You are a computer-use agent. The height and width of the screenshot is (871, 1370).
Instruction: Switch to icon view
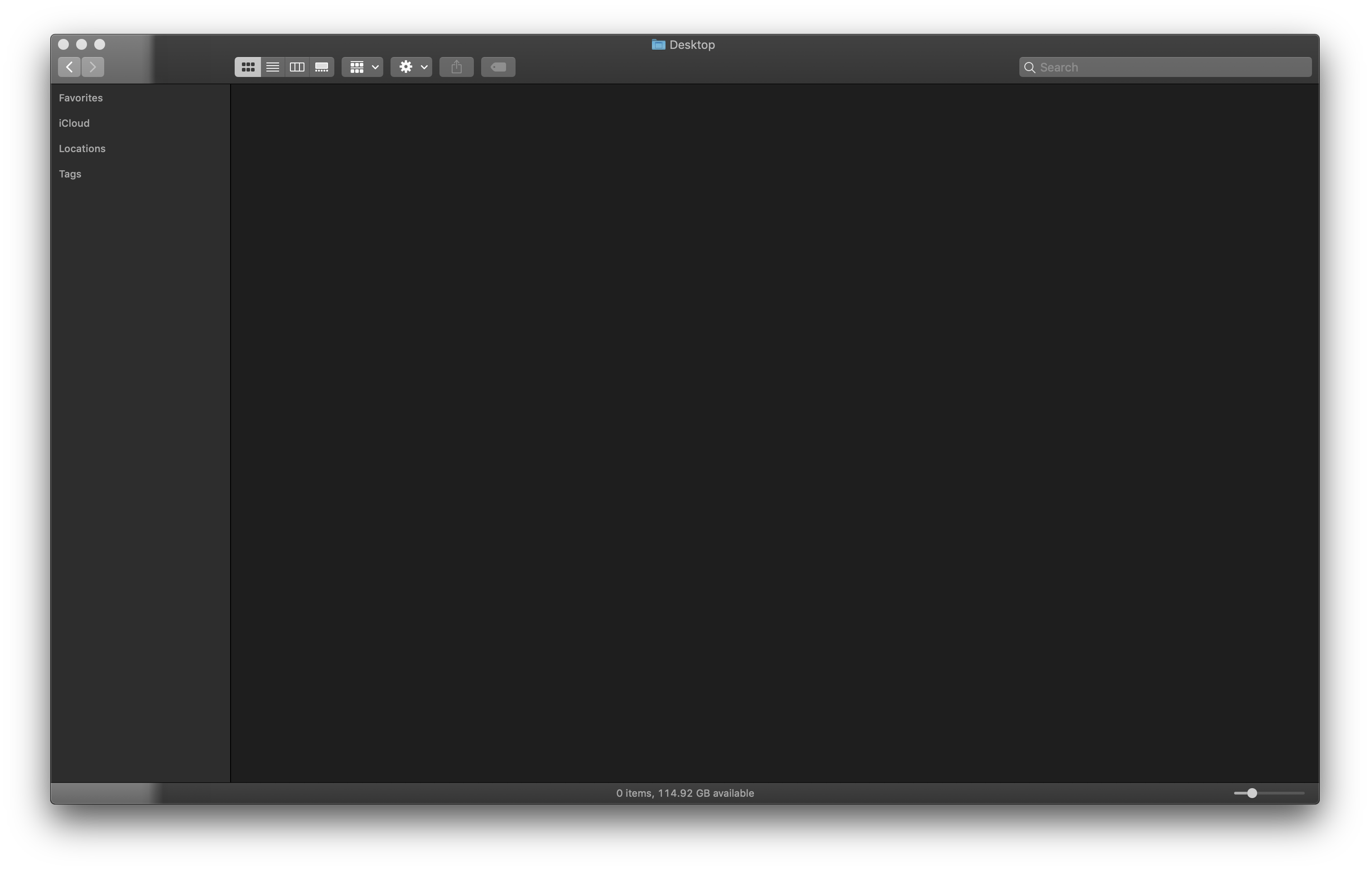click(x=247, y=67)
